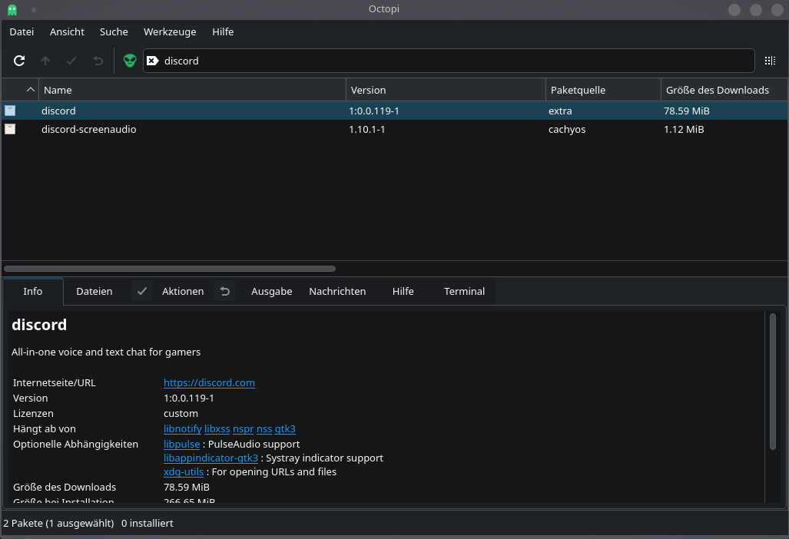Follow the nss dependency link

[x=264, y=429]
